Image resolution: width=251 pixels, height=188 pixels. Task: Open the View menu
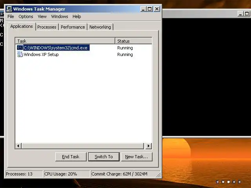42,16
